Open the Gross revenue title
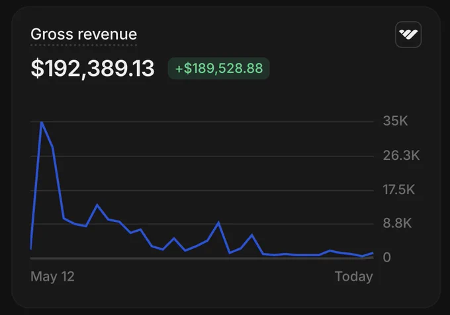The width and height of the screenshot is (450, 315). [x=84, y=34]
